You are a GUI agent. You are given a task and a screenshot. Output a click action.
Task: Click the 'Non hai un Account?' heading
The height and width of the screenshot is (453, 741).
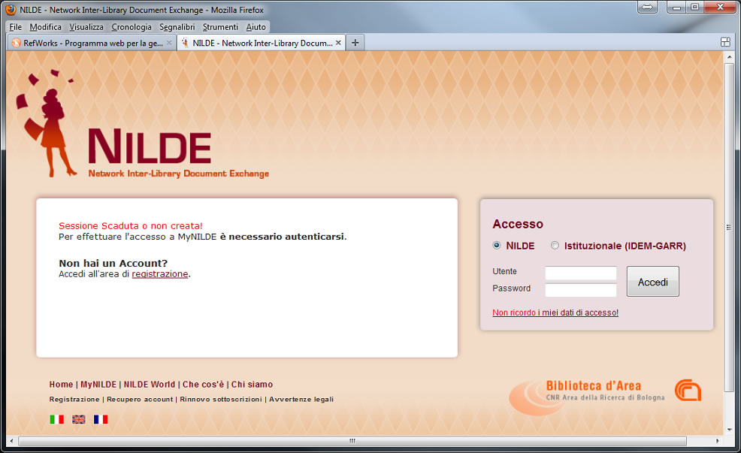[x=113, y=263]
